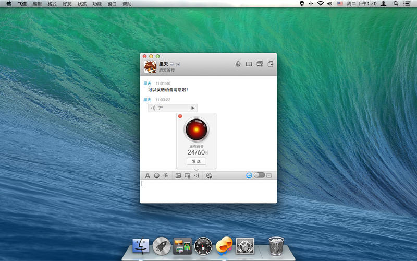
Task: Open the volume control in menu bar
Action: pos(329,4)
